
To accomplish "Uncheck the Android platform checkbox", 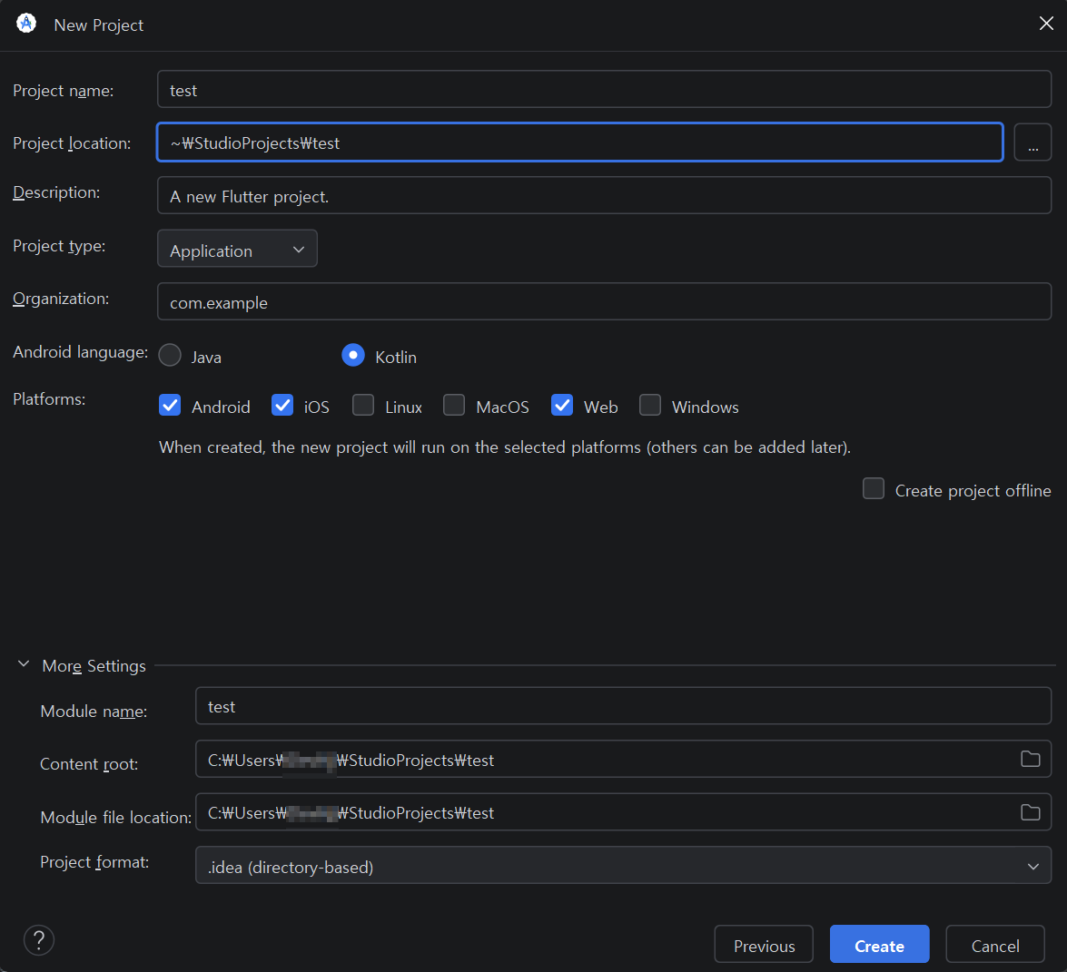I will [x=170, y=406].
